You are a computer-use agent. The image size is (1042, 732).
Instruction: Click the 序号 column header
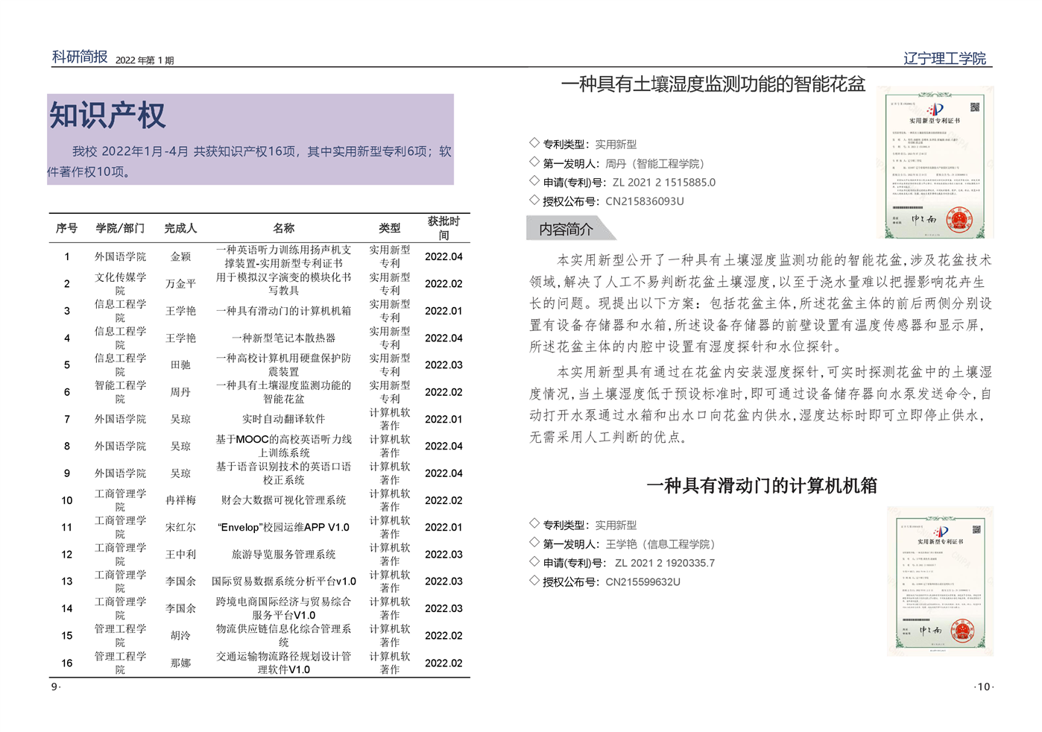[67, 228]
